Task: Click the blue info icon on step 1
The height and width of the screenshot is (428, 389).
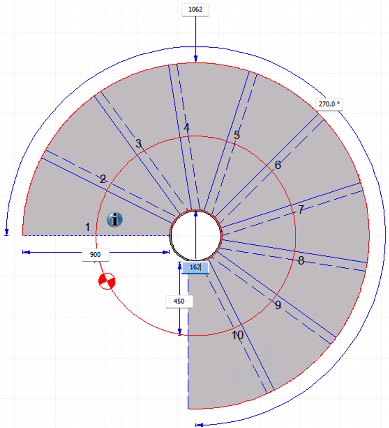Action: point(115,220)
